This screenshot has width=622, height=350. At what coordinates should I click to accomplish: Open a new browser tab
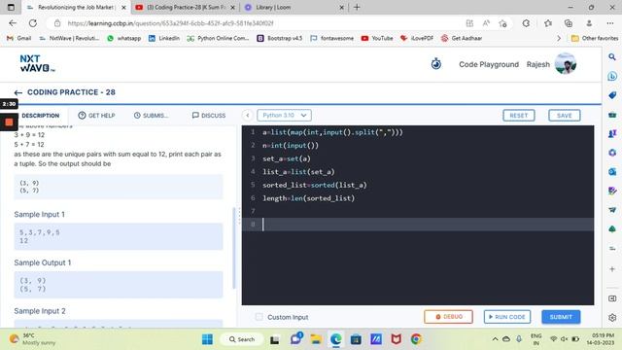(x=357, y=7)
